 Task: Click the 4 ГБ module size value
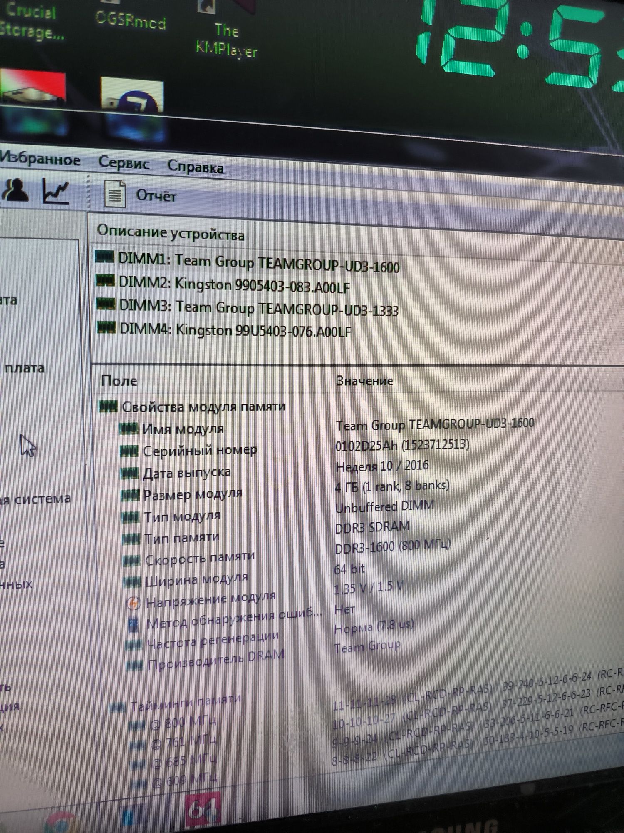[x=392, y=486]
